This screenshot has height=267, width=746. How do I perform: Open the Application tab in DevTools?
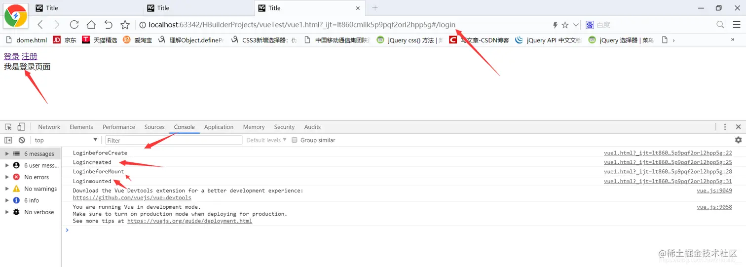click(x=219, y=127)
